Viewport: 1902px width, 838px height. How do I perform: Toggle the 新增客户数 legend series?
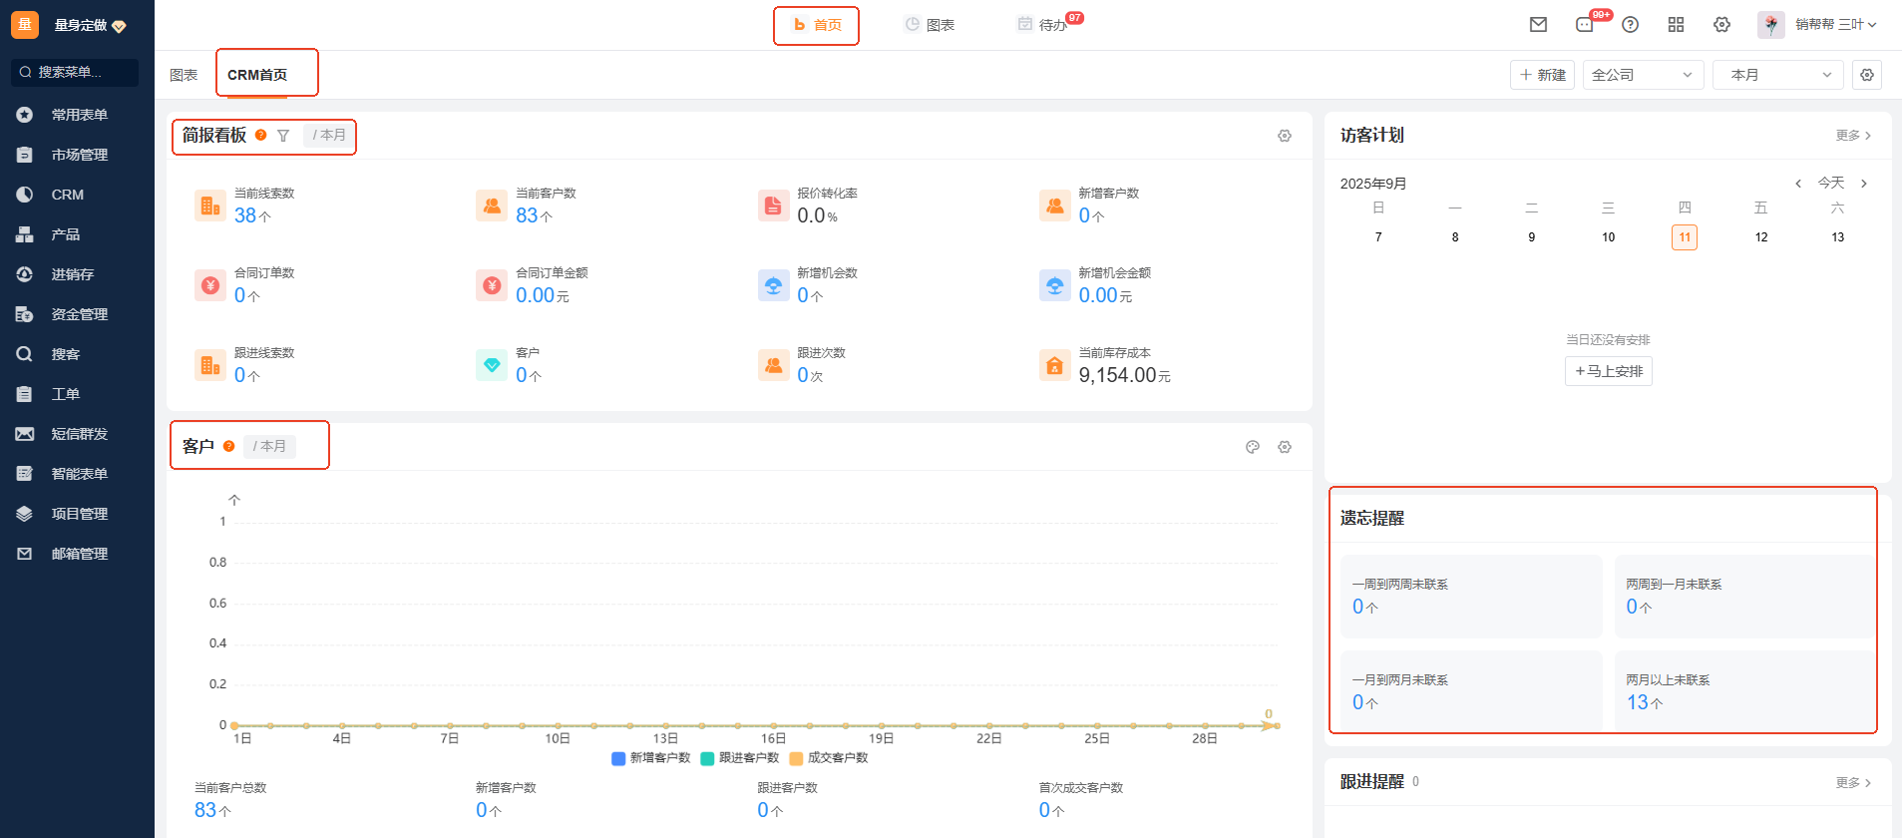tap(650, 758)
